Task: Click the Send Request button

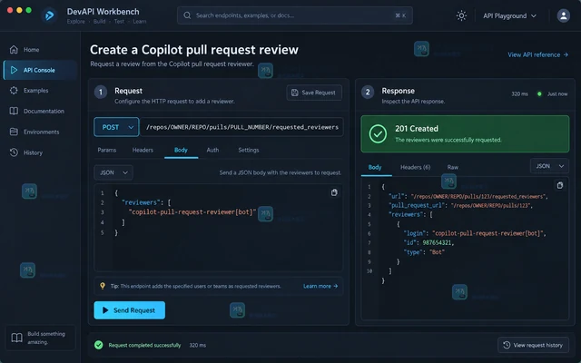Action: (x=129, y=310)
